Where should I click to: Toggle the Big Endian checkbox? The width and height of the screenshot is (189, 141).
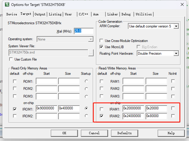tap(139, 47)
